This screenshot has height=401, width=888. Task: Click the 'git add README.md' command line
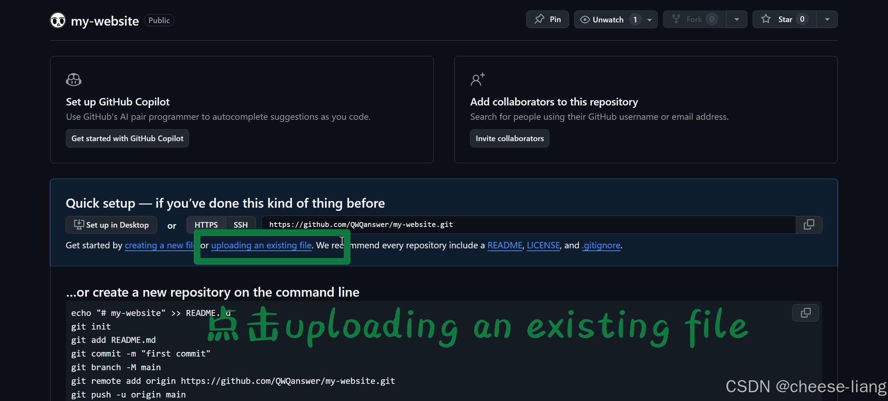click(114, 340)
